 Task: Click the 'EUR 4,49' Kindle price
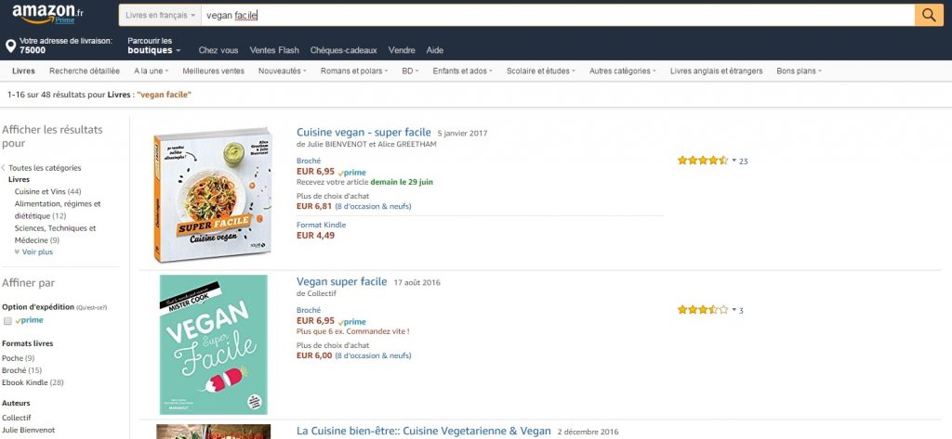pos(316,235)
